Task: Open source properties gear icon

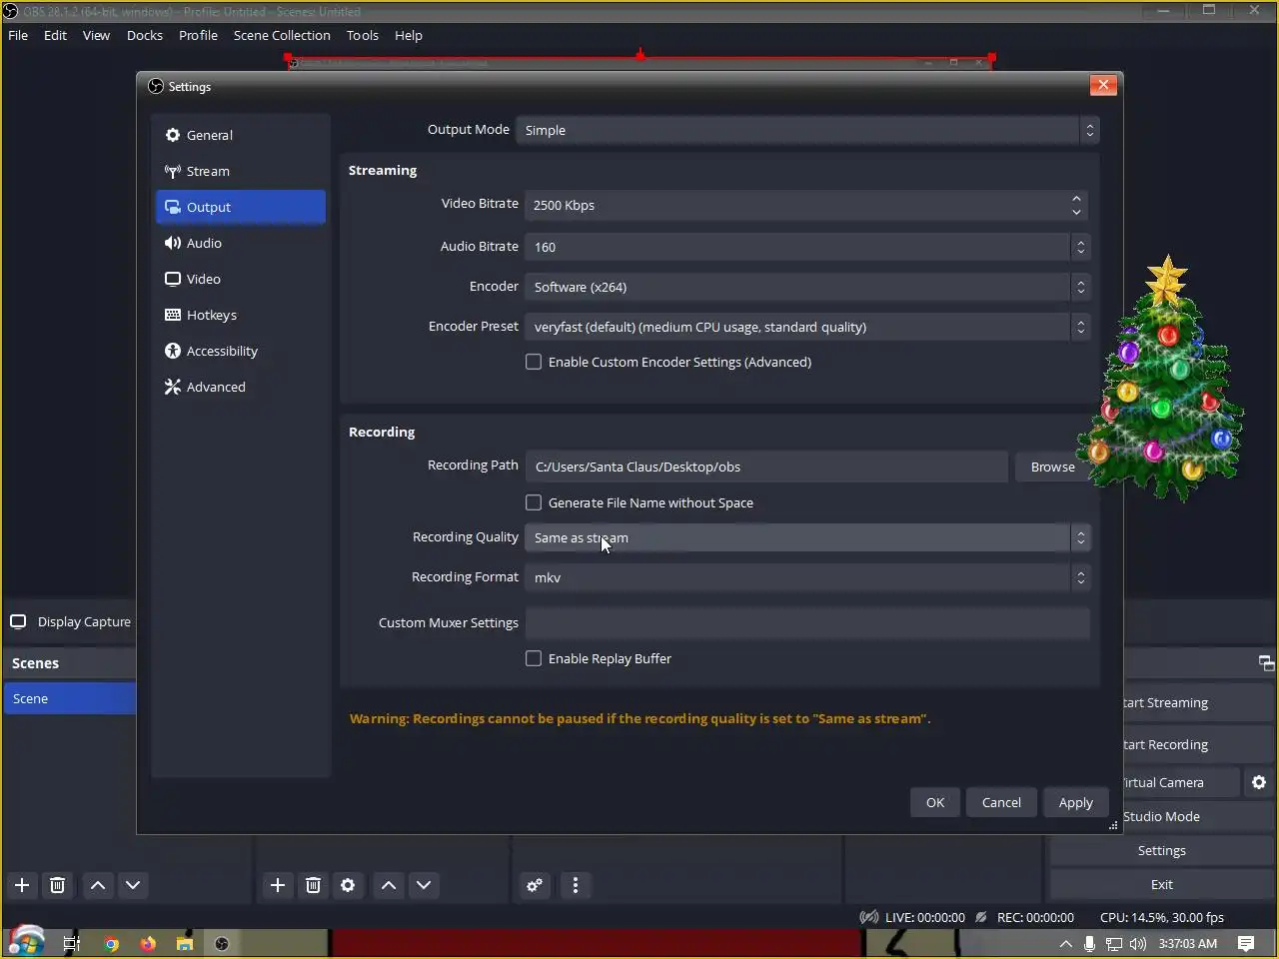Action: tap(348, 885)
